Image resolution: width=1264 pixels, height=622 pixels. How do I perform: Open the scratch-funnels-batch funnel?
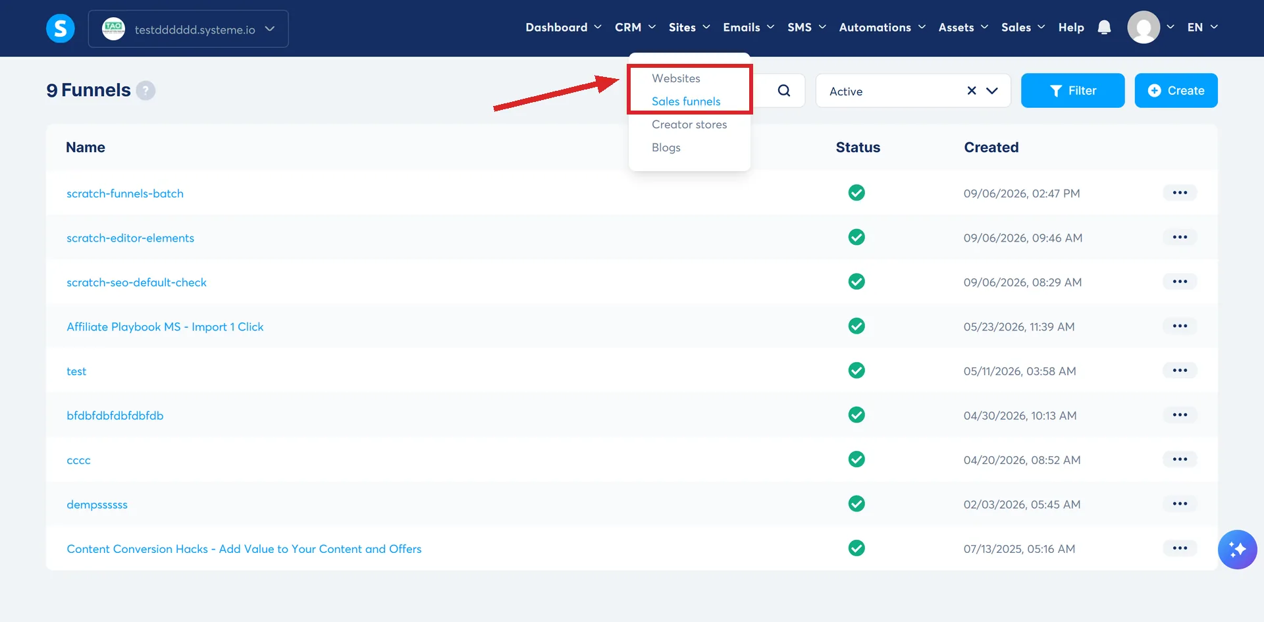pyautogui.click(x=125, y=194)
